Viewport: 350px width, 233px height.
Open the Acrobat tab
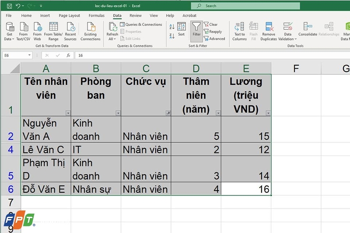pos(189,16)
